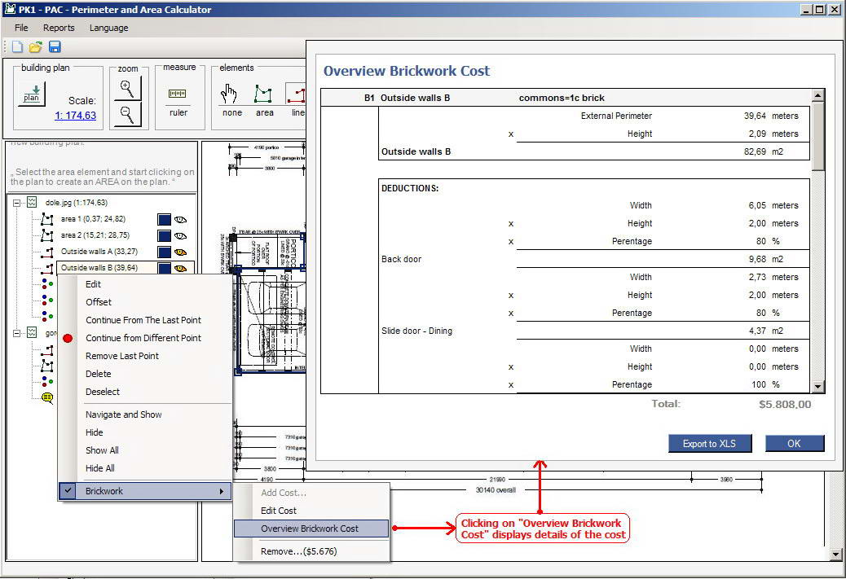Open color swatch for area 1

coord(164,219)
